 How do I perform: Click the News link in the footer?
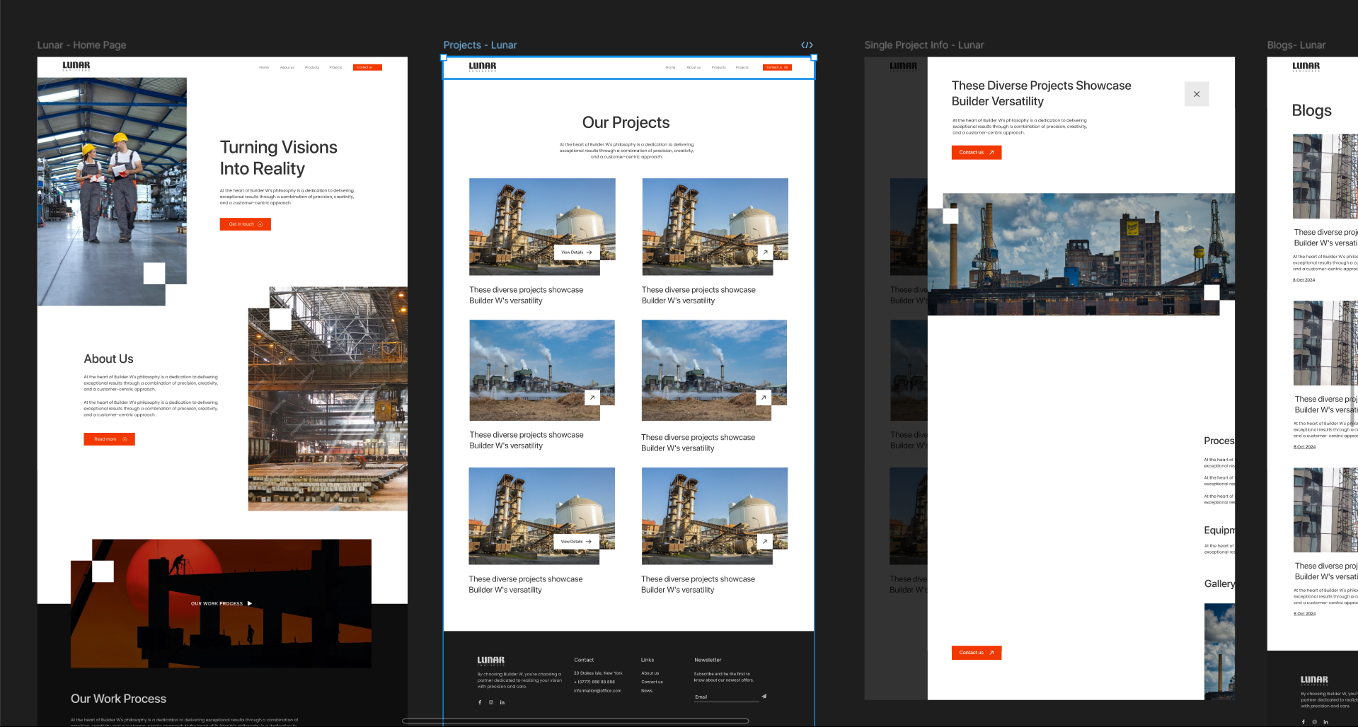pyautogui.click(x=647, y=691)
